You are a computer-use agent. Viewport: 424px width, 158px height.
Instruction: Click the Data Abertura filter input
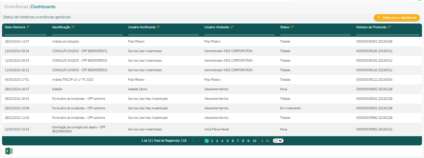(26, 33)
